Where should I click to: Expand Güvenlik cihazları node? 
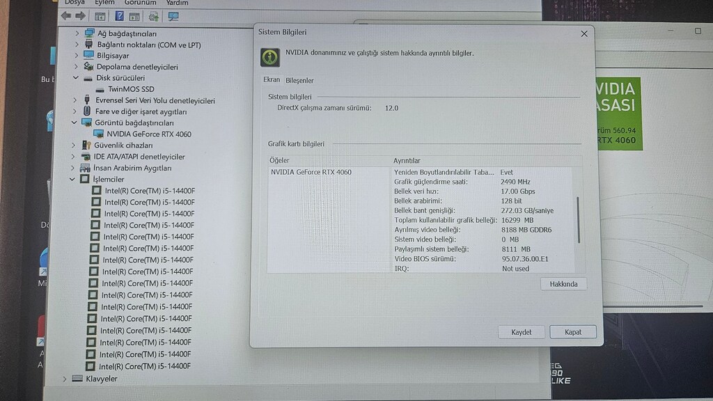[74, 145]
